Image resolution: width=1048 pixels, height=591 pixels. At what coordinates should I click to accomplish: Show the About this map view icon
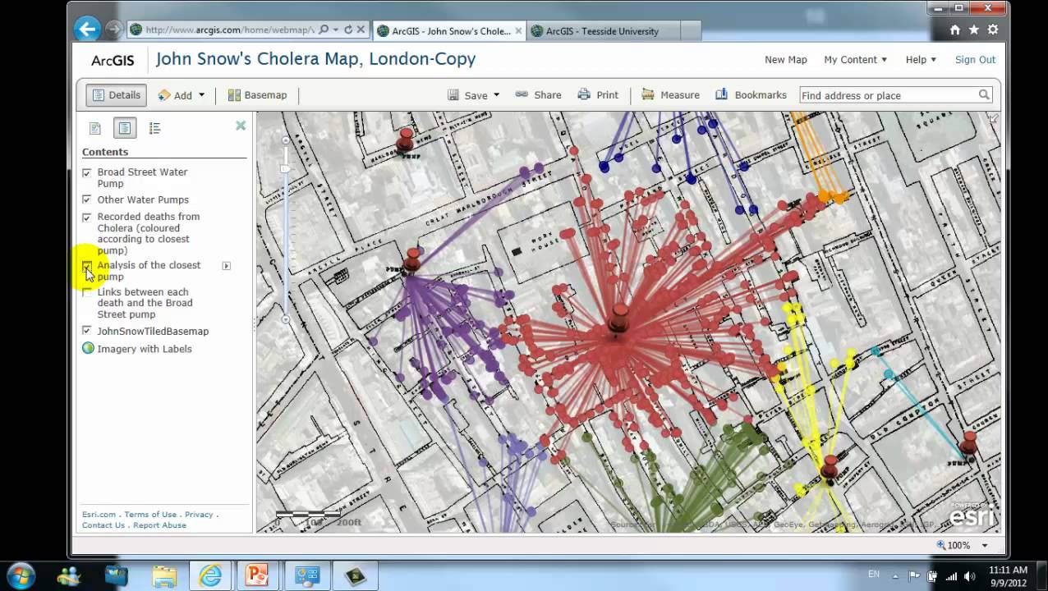[95, 128]
